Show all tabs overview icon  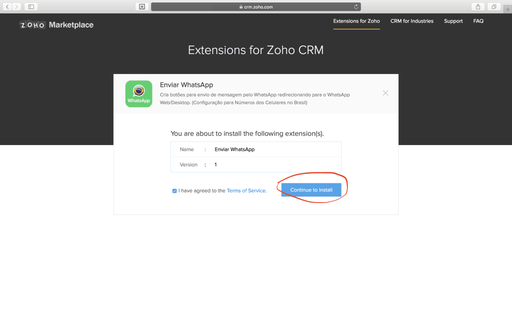[493, 6]
